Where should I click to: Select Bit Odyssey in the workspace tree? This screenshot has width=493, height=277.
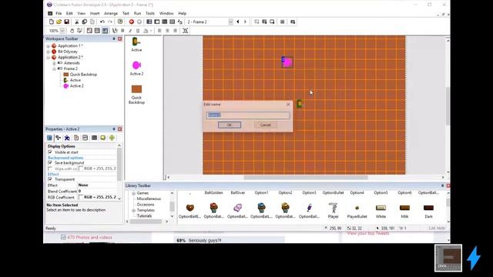tap(68, 52)
